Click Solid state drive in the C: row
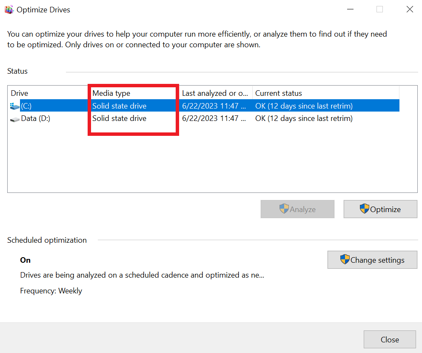Image resolution: width=422 pixels, height=353 pixels. click(119, 106)
